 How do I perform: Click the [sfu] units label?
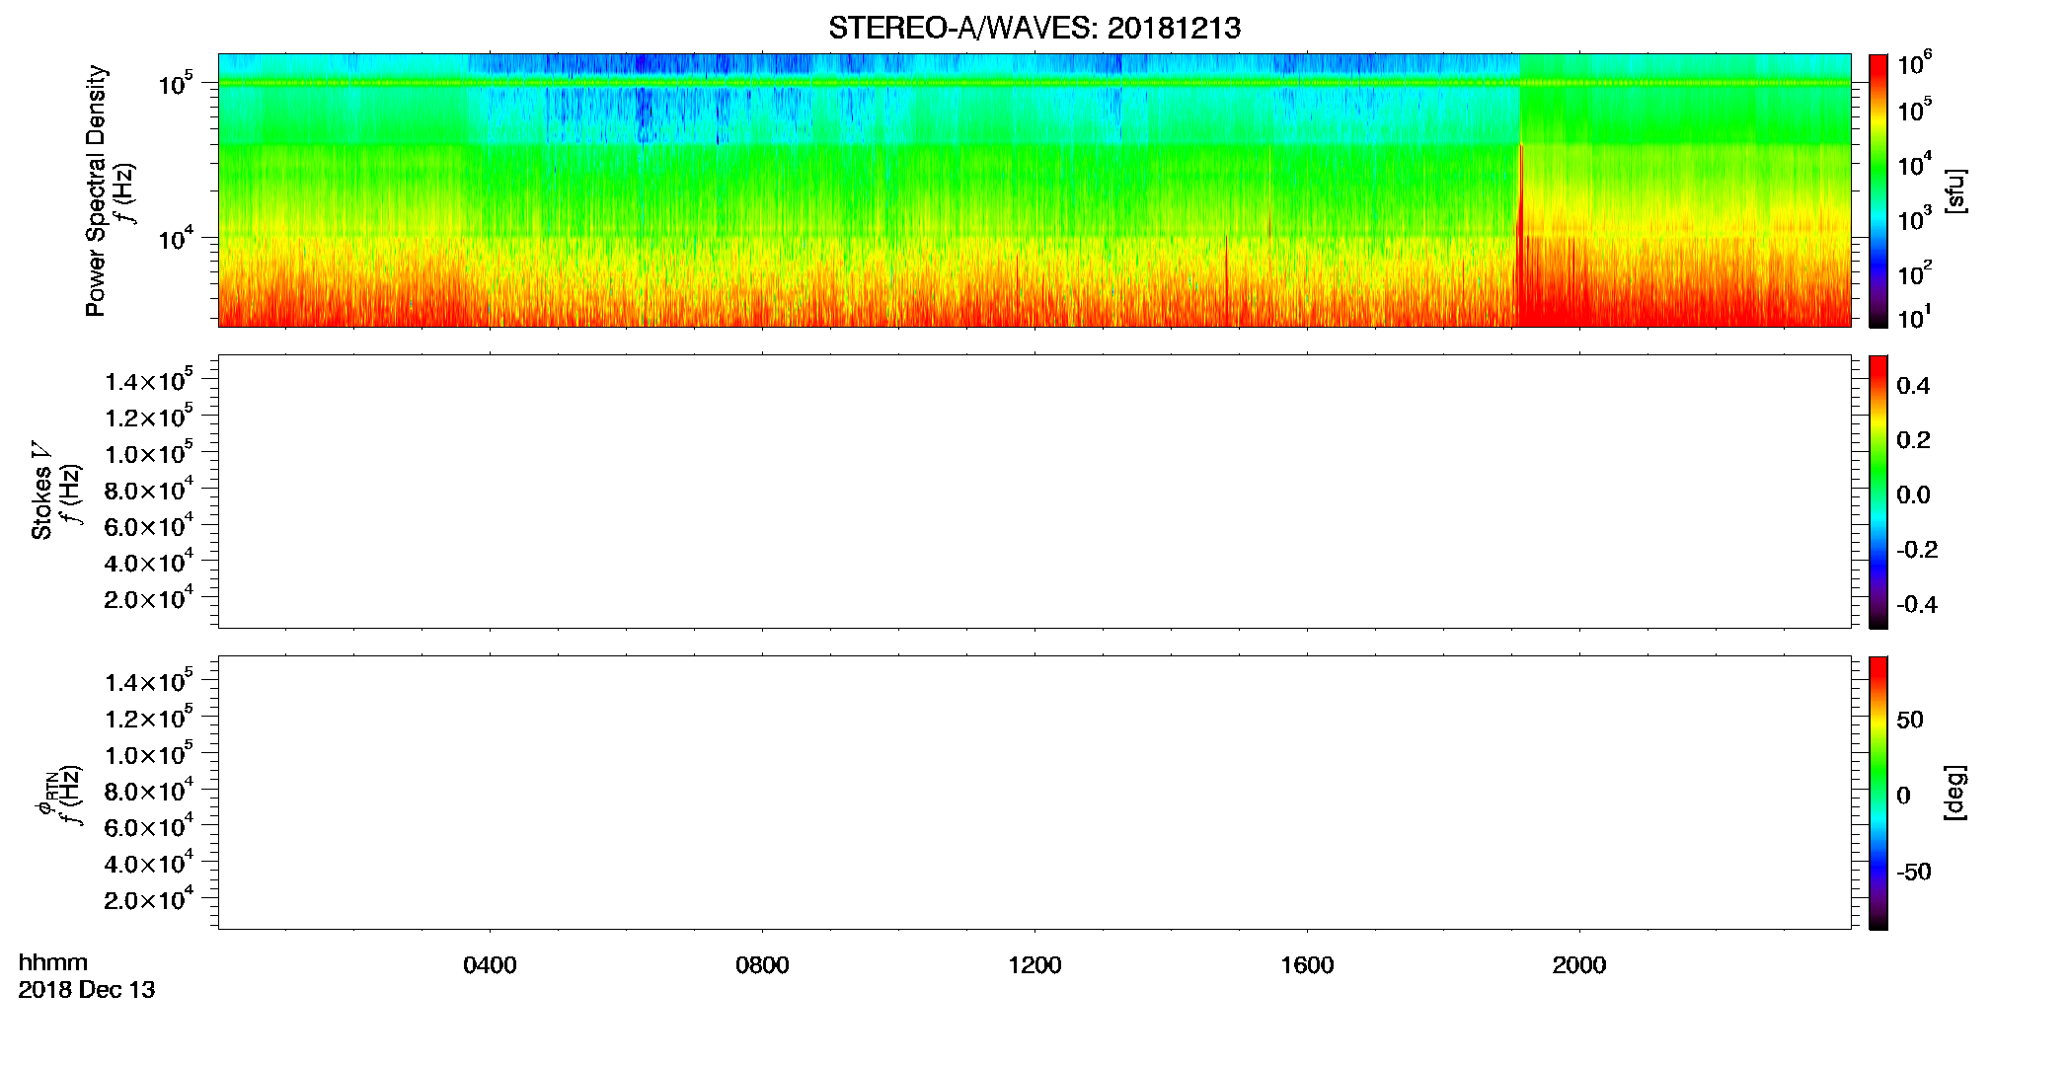coord(1955,190)
